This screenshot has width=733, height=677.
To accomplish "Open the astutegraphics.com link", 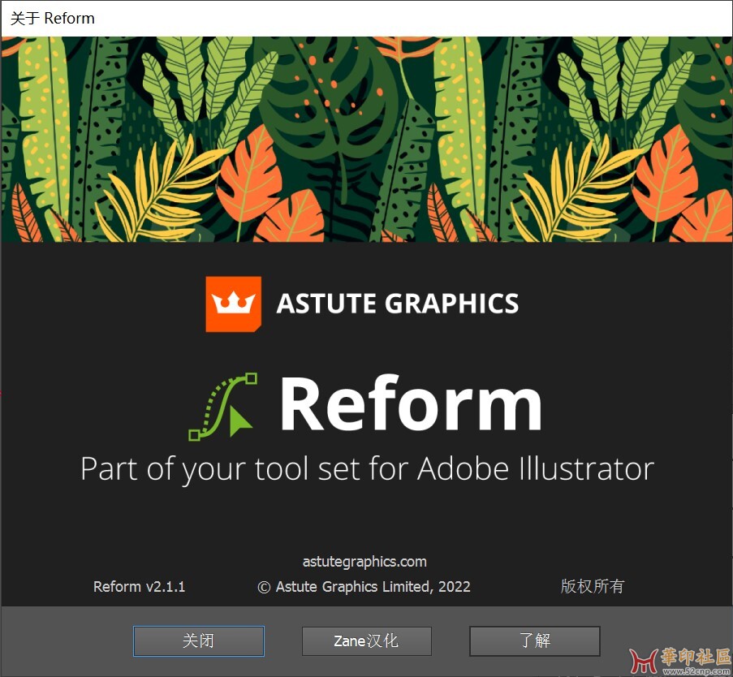I will [364, 561].
